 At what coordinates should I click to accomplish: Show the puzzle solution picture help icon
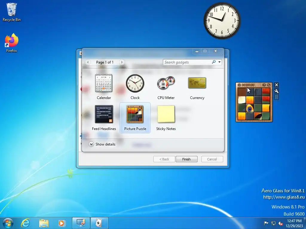[x=264, y=85]
